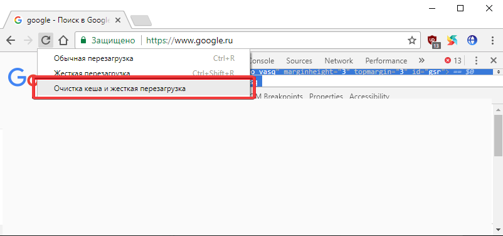This screenshot has height=236, width=503.
Task: Click the vertical scrollbar thumb
Action: (x=499, y=135)
